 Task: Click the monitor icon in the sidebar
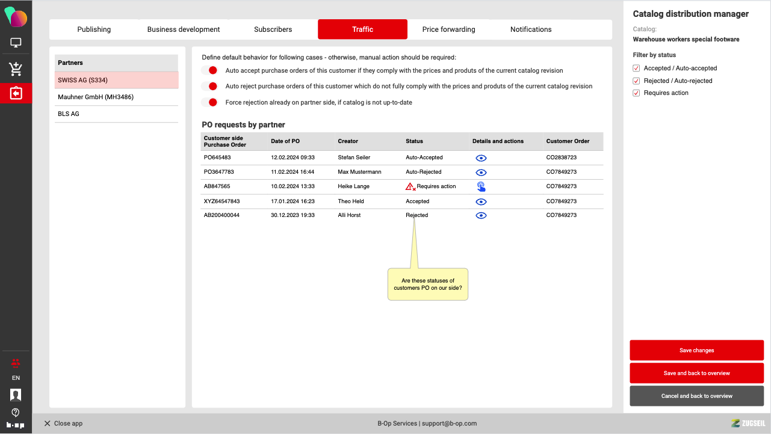[16, 43]
